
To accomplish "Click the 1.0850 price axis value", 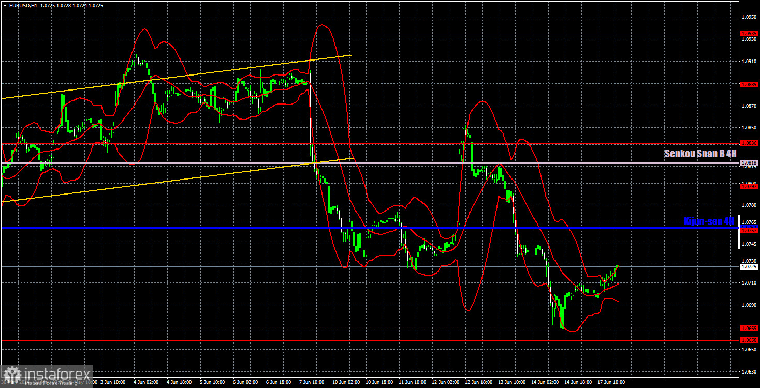I will pyautogui.click(x=749, y=128).
